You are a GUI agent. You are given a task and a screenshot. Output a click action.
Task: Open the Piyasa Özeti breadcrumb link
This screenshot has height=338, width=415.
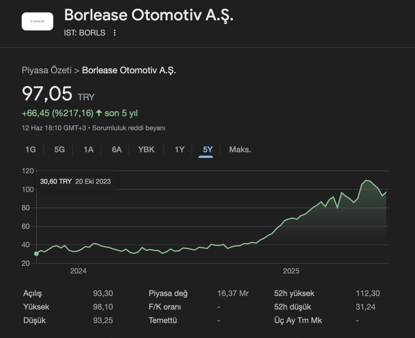click(x=47, y=70)
